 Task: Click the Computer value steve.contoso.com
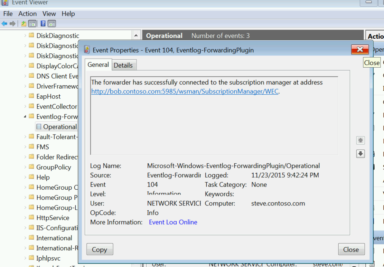tap(278, 204)
